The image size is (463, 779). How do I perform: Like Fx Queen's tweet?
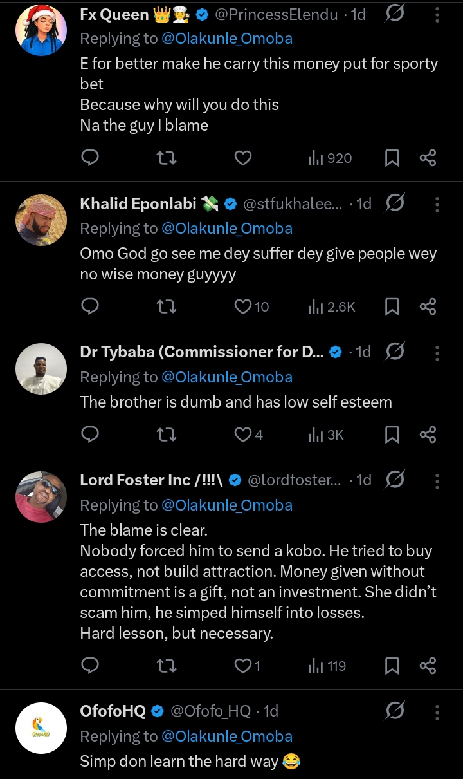[243, 158]
